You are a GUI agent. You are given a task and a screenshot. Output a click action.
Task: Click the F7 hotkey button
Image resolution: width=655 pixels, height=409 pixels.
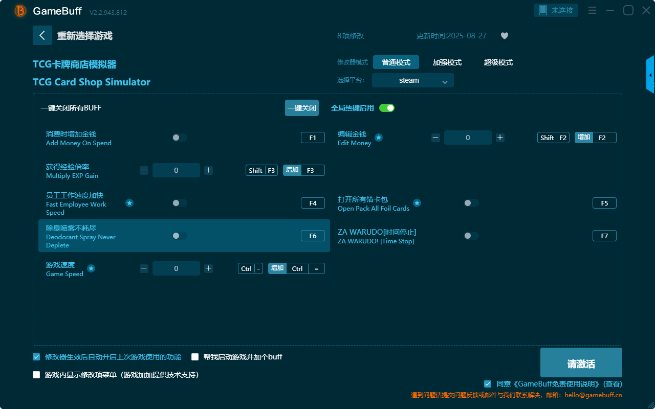[x=604, y=236]
